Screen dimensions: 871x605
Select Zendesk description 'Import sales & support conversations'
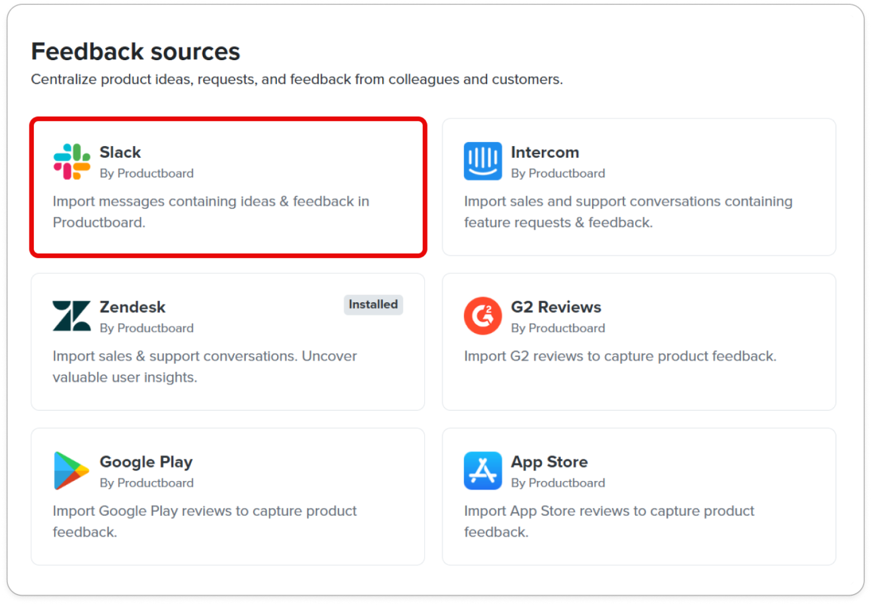[173, 356]
